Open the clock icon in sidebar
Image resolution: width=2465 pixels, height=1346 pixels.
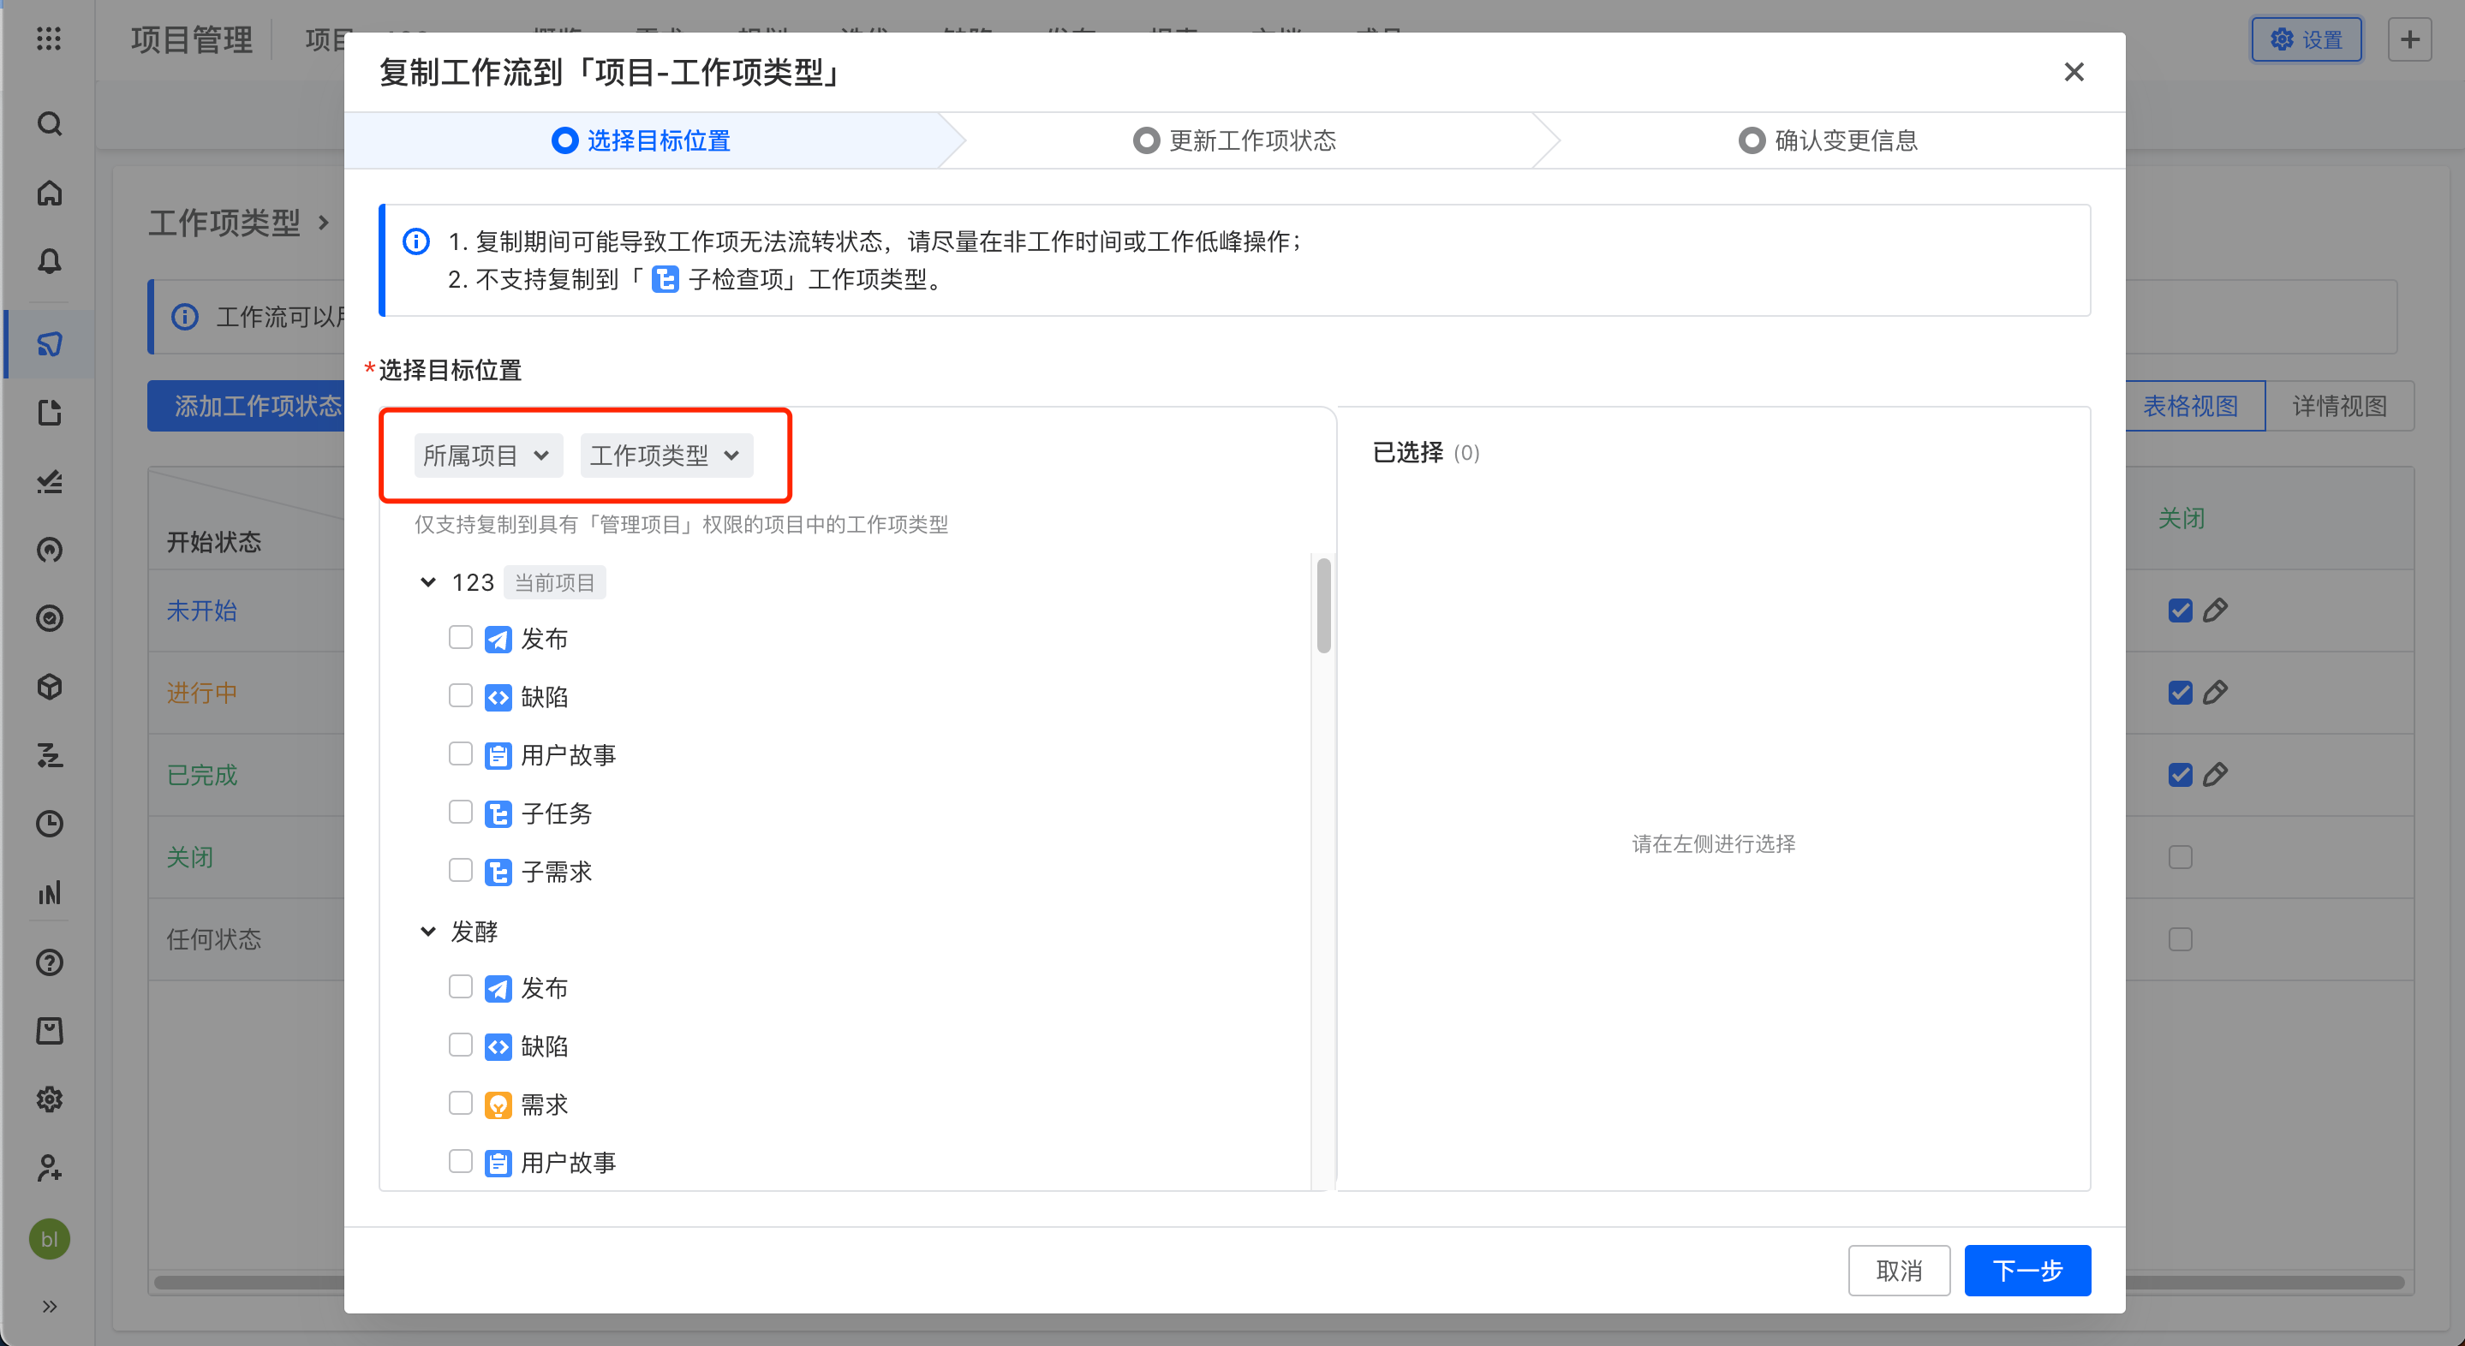[50, 824]
